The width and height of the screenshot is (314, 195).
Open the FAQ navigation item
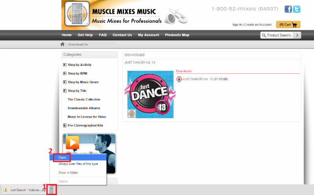click(x=102, y=35)
